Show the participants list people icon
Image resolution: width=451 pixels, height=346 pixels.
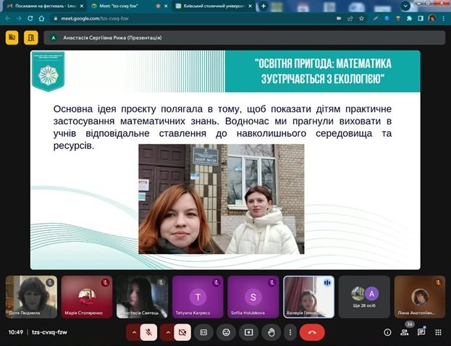(405, 332)
